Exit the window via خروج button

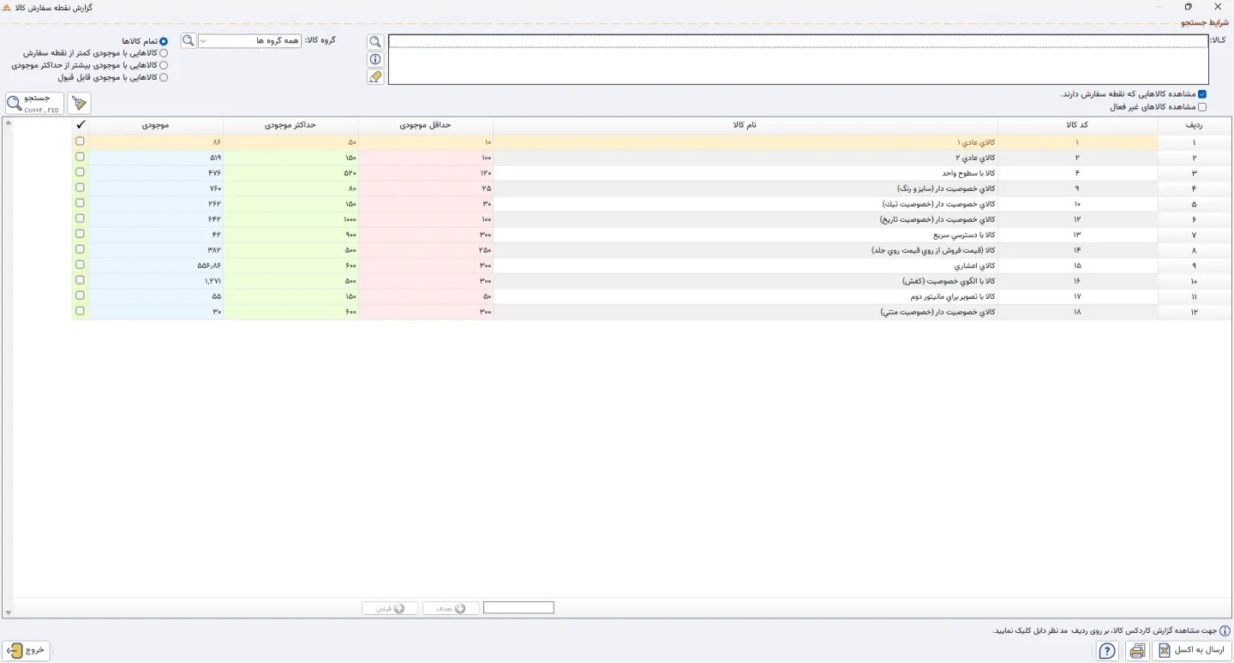click(x=27, y=651)
